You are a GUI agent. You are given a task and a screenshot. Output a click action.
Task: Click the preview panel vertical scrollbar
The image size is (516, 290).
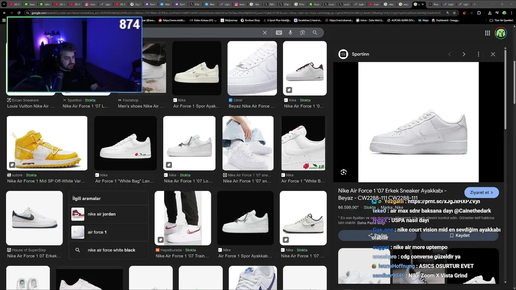coord(506,91)
